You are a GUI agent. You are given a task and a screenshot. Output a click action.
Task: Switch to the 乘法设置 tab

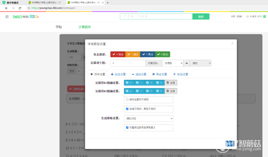point(160,74)
